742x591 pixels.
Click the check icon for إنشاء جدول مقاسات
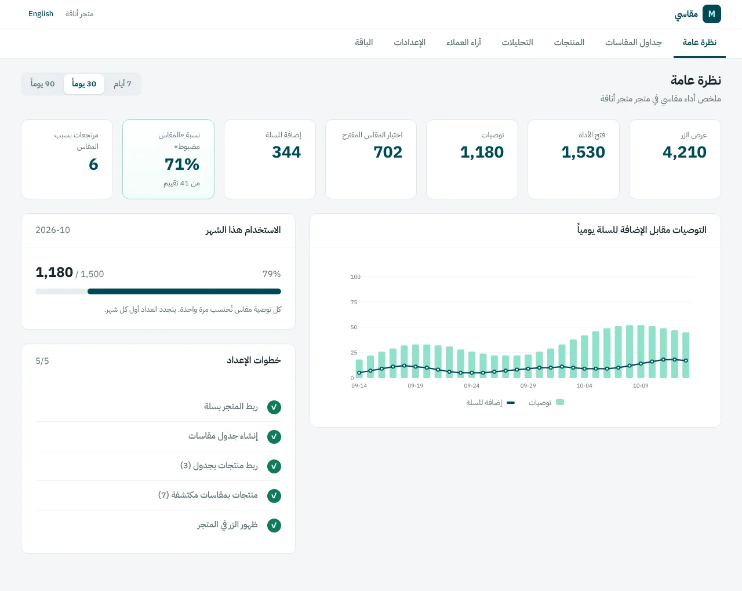pos(274,437)
